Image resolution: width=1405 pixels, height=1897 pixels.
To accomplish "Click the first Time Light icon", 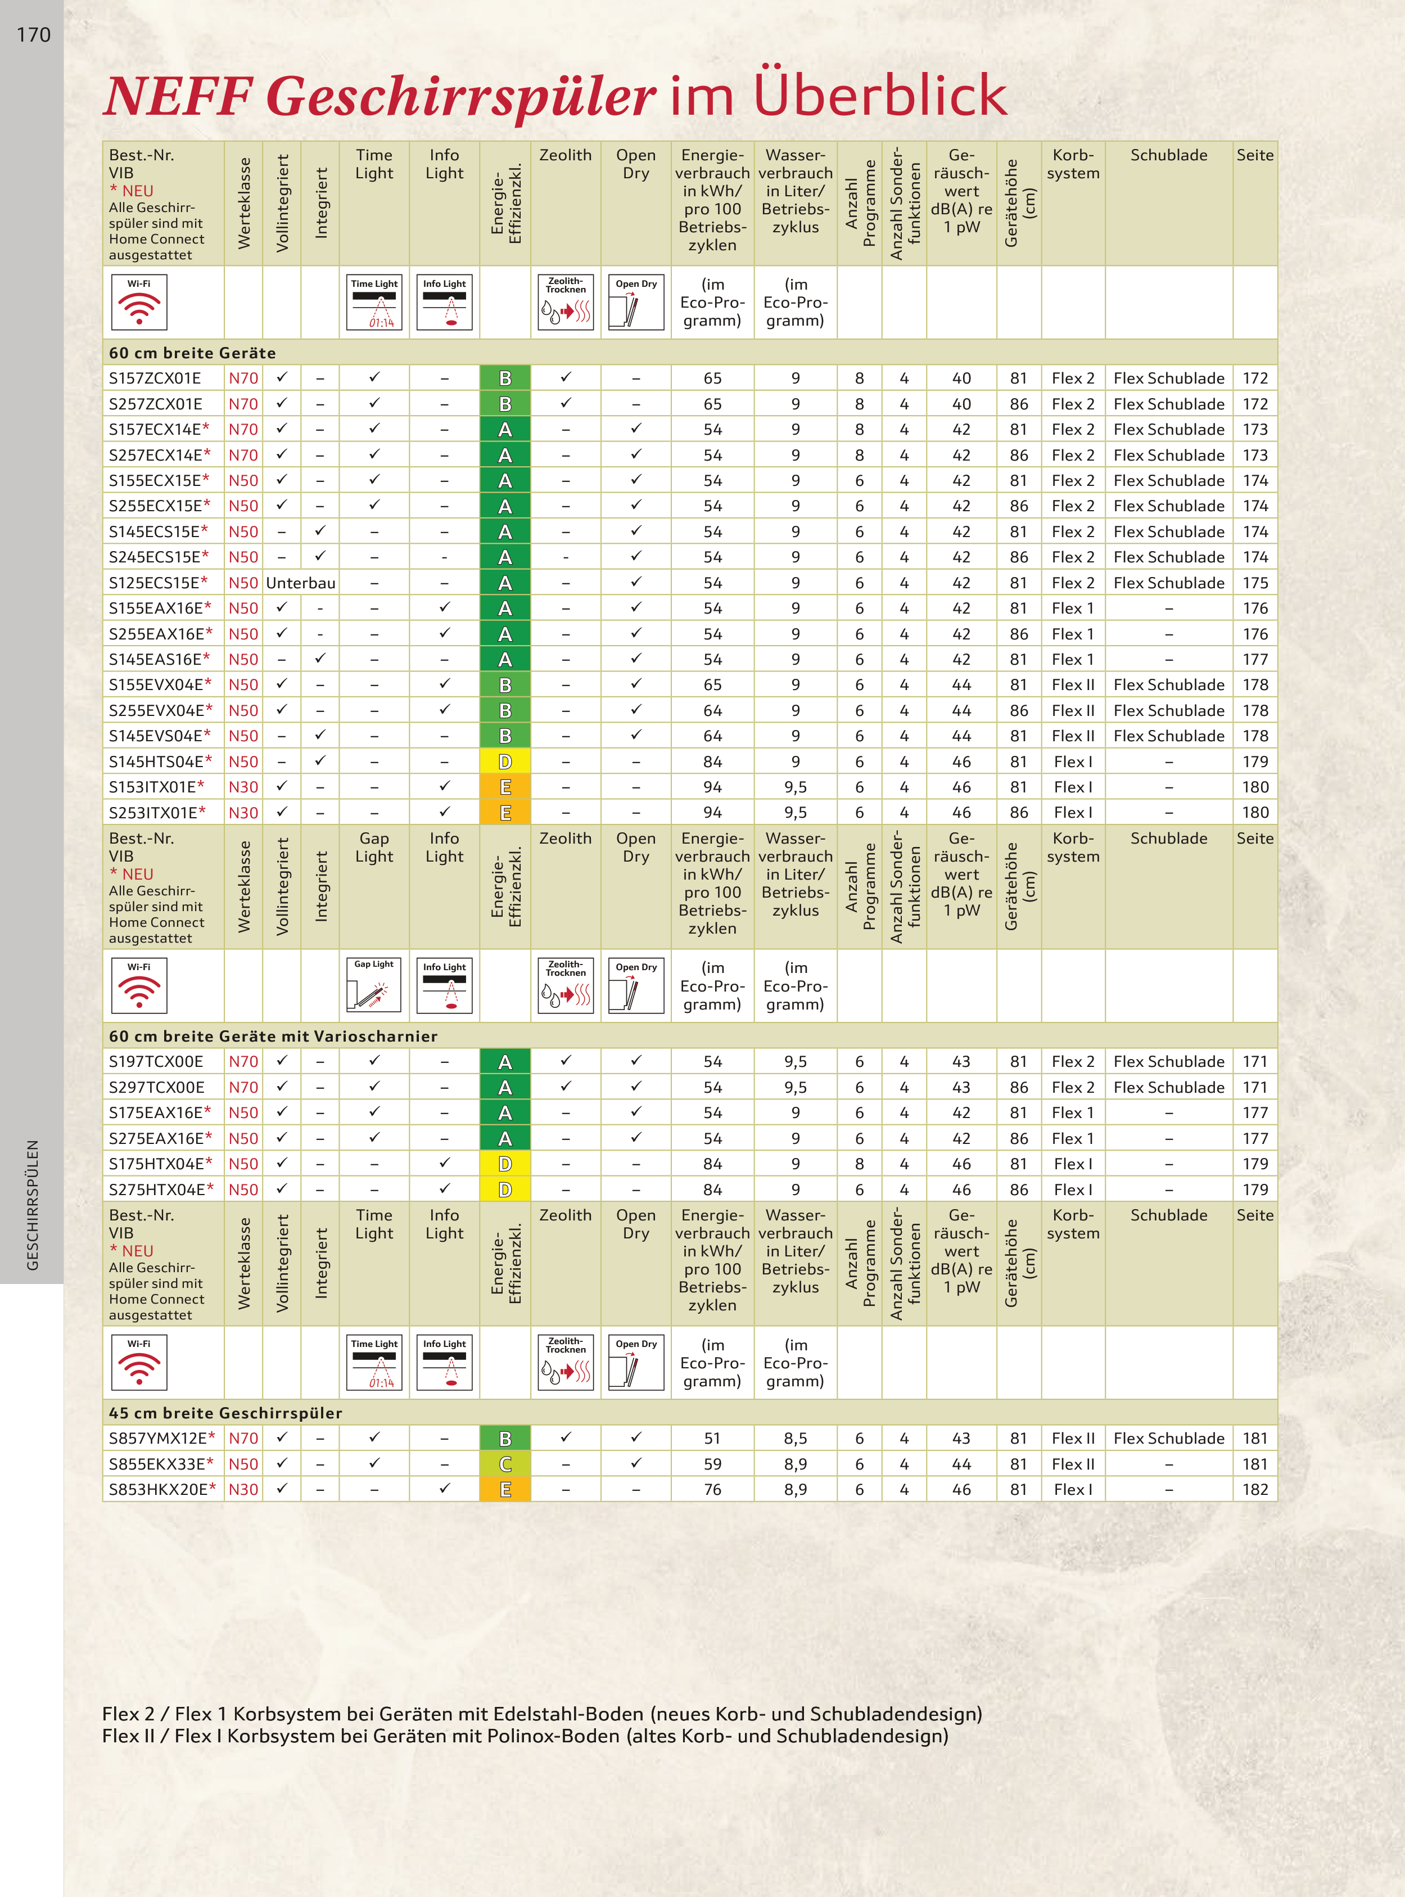I will [374, 303].
